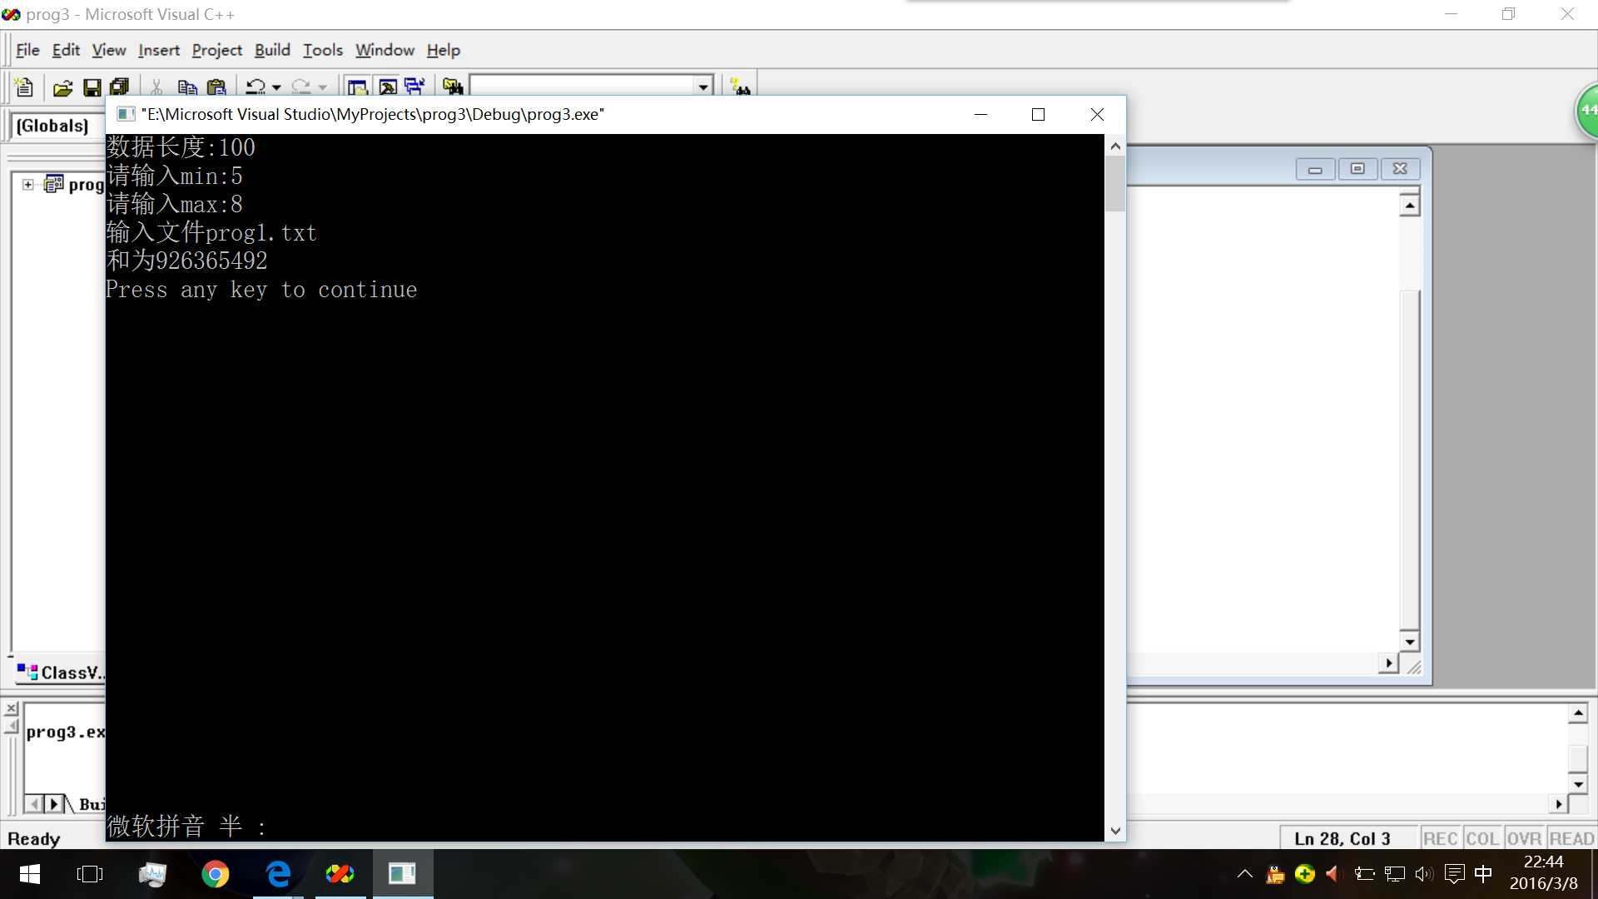This screenshot has width=1598, height=899.
Task: Switch to prog3 console taskbar icon
Action: [x=403, y=874]
